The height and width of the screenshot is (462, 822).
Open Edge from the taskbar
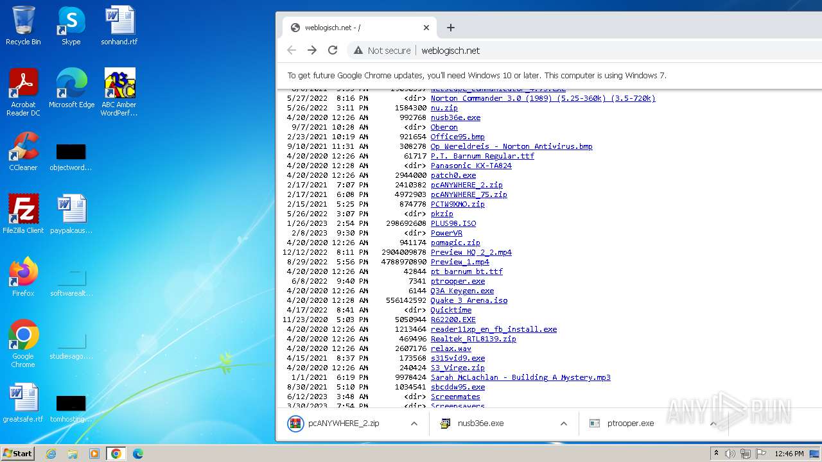[138, 454]
